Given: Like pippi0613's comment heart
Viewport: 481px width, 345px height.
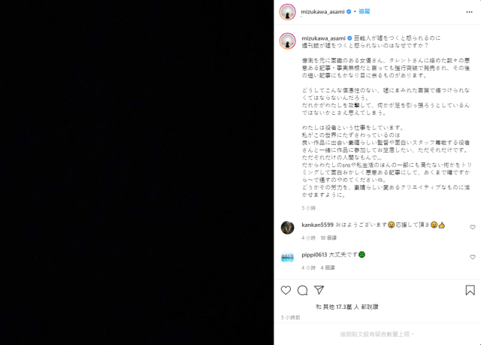Looking at the screenshot, I should click(473, 257).
